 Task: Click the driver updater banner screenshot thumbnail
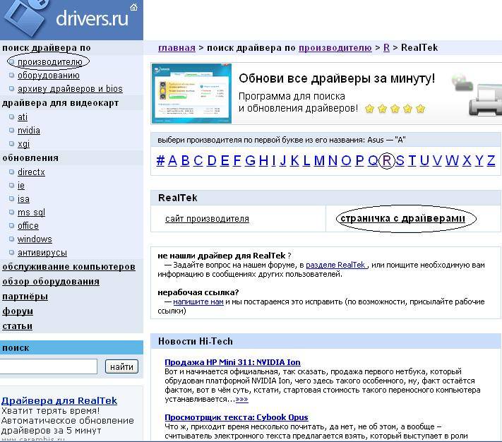point(191,93)
